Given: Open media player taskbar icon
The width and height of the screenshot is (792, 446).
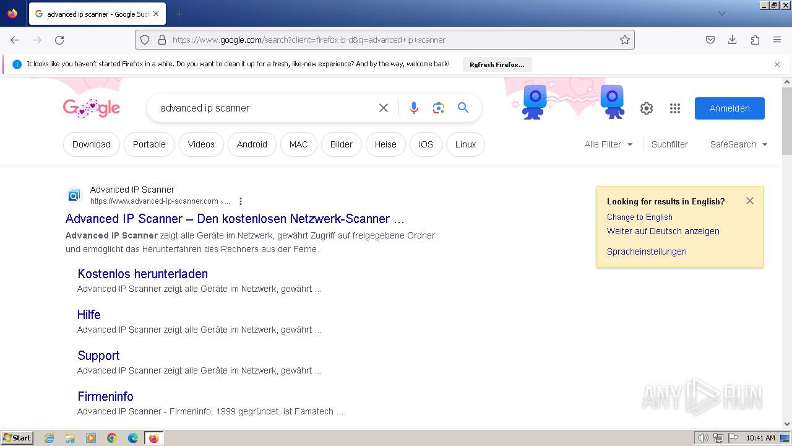Looking at the screenshot, I should click(x=91, y=438).
